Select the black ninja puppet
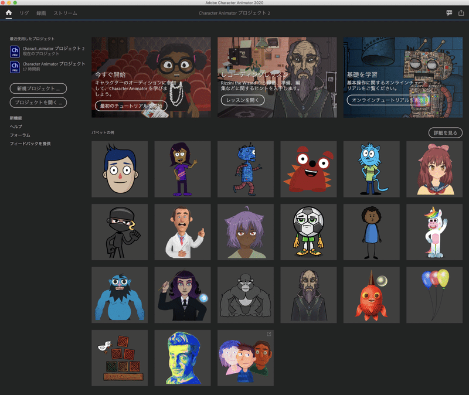Viewport: 469px width, 395px height. click(120, 232)
